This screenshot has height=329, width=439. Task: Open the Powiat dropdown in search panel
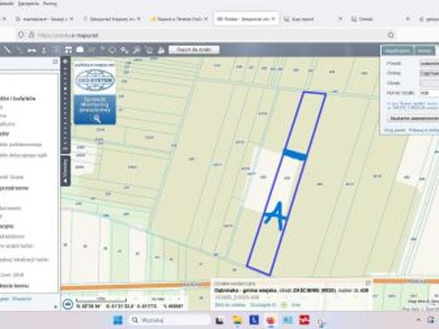[429, 64]
